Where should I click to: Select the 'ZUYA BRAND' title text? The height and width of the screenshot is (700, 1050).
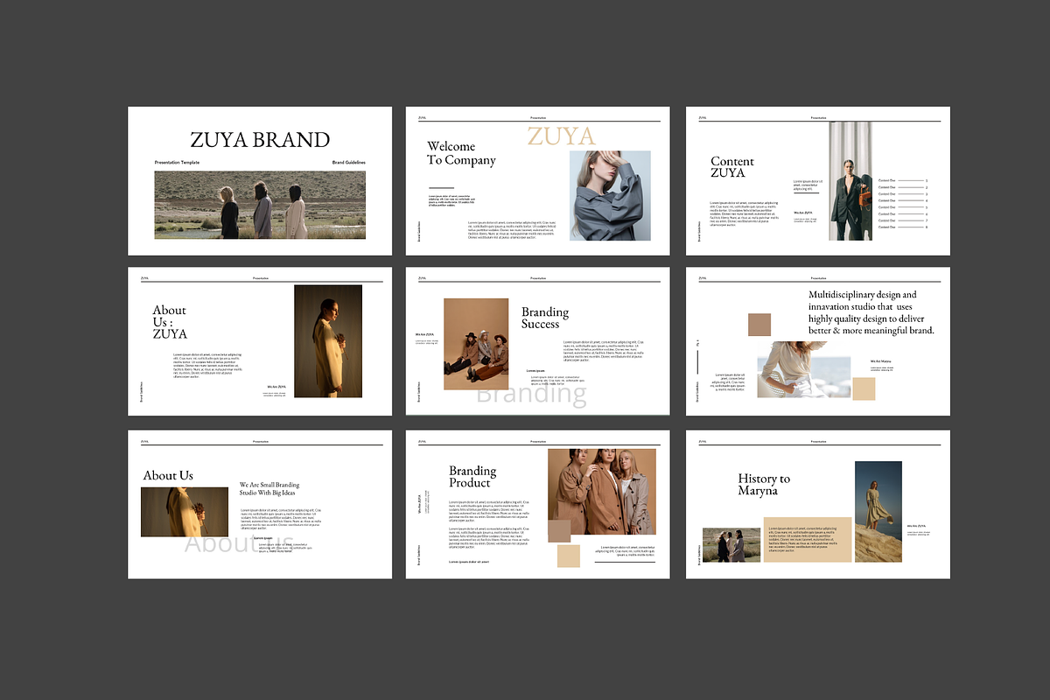(260, 140)
